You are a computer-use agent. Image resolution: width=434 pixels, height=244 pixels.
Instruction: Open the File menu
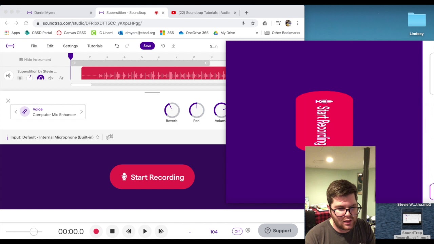coord(34,46)
